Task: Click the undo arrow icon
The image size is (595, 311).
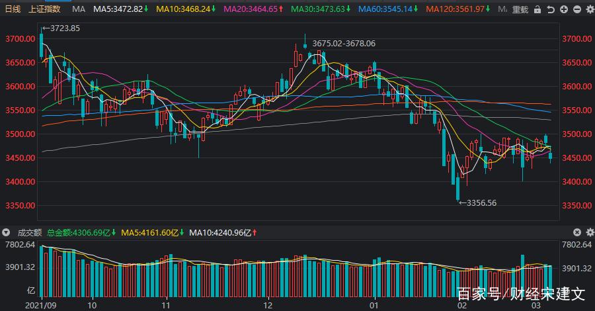Action: (551, 9)
